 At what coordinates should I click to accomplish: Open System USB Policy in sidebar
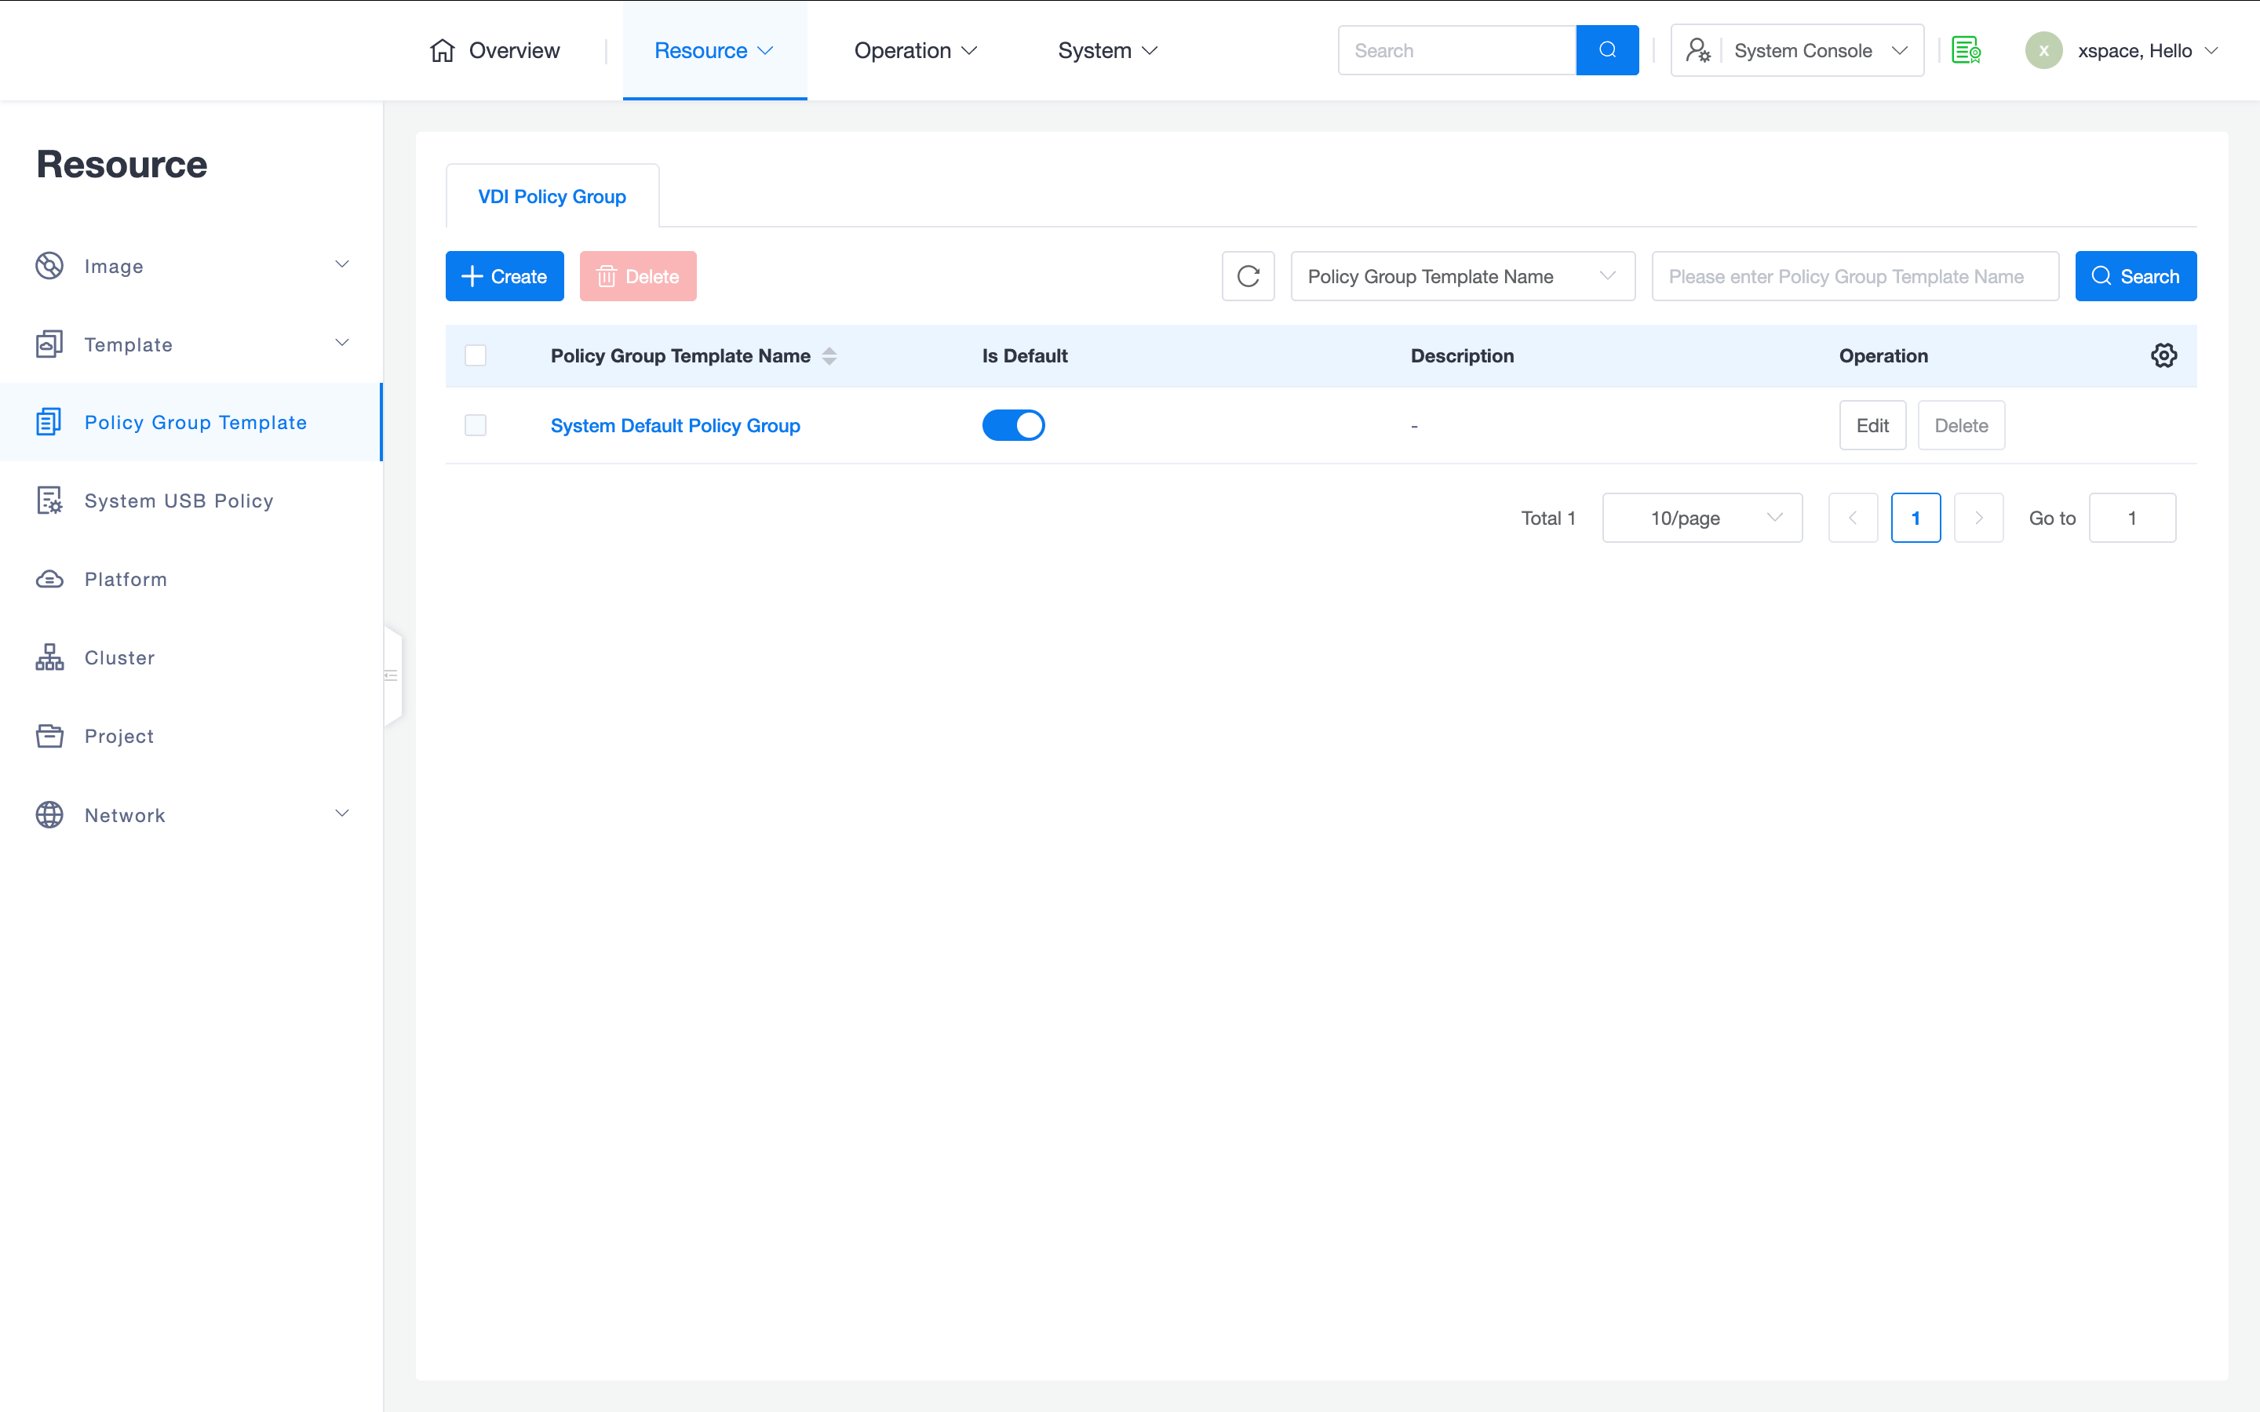tap(178, 500)
